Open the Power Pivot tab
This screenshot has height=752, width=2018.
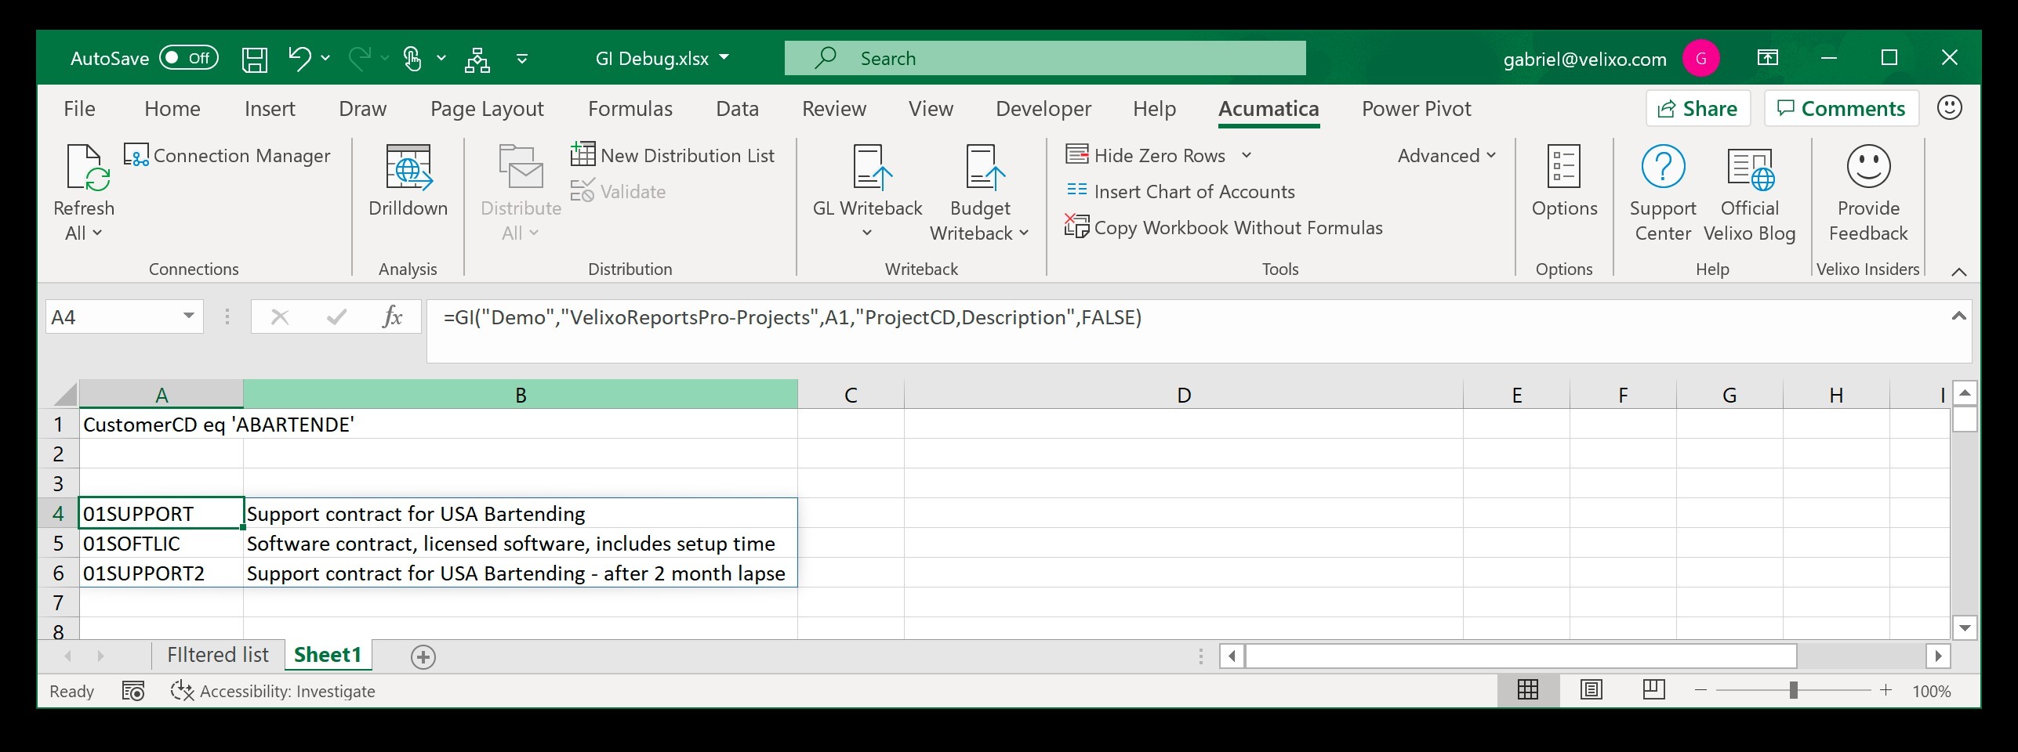pyautogui.click(x=1417, y=108)
